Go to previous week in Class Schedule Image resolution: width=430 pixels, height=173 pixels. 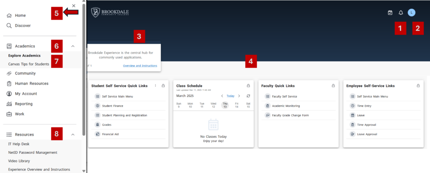point(222,96)
